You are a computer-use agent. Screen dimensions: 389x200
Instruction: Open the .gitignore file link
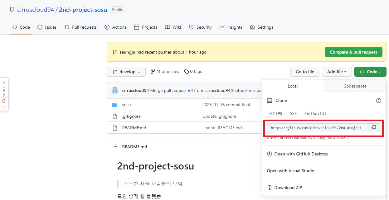(131, 116)
